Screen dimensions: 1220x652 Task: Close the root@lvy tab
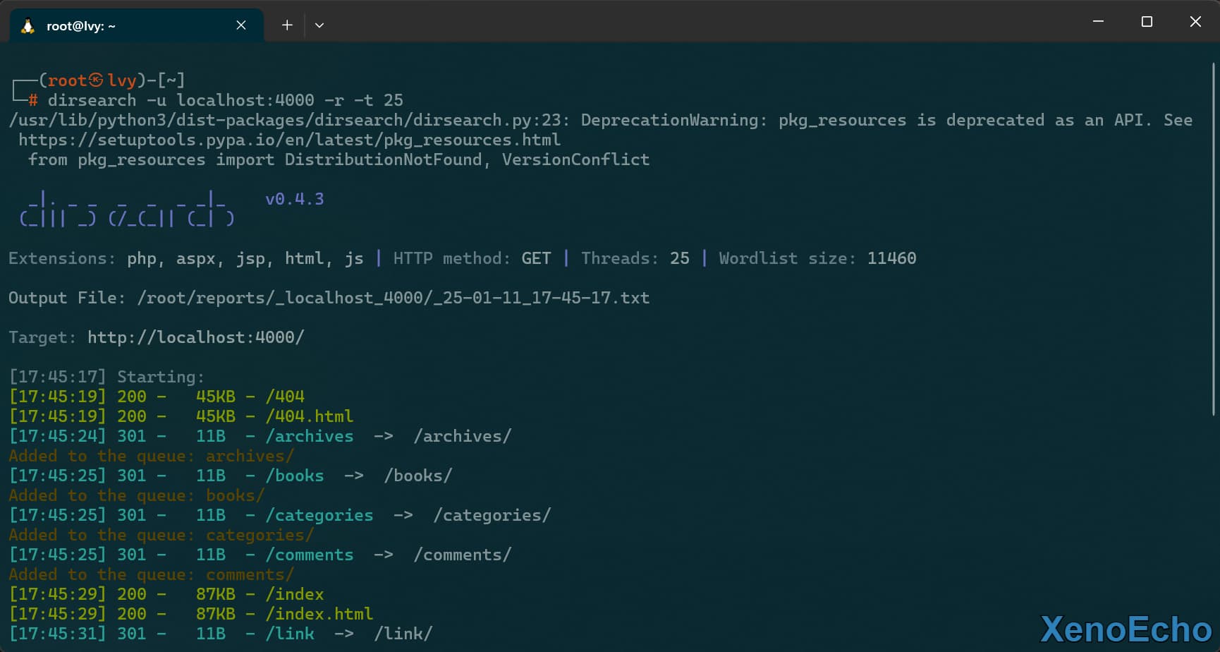coord(241,25)
